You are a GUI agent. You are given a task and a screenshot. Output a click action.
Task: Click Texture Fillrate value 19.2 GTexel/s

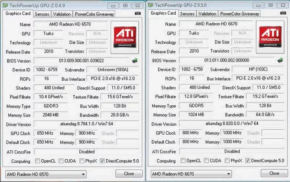coord(265,96)
